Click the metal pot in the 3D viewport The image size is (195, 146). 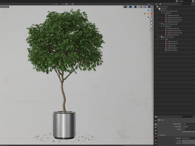tap(64, 125)
